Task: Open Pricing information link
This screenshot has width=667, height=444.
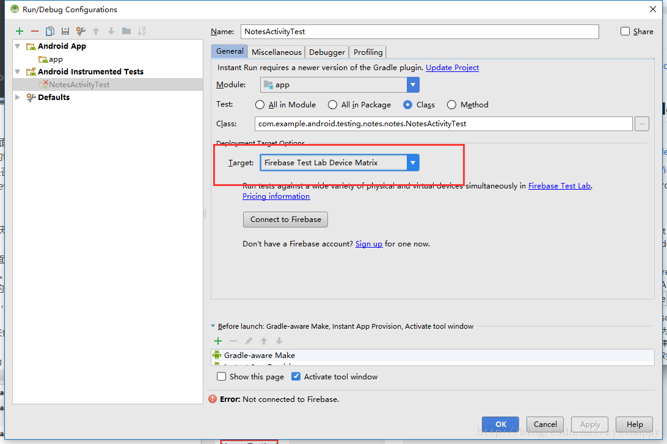Action: [x=276, y=196]
